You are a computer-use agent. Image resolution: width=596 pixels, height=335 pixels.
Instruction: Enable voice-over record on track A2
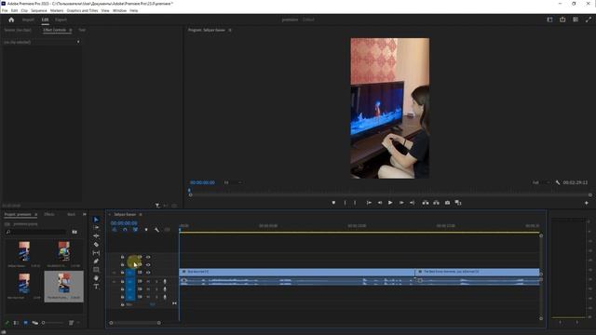click(x=165, y=289)
